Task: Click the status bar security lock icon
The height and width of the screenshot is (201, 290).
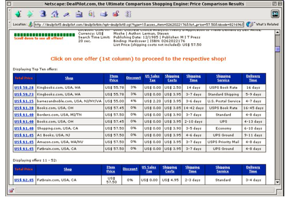Action: (12, 191)
